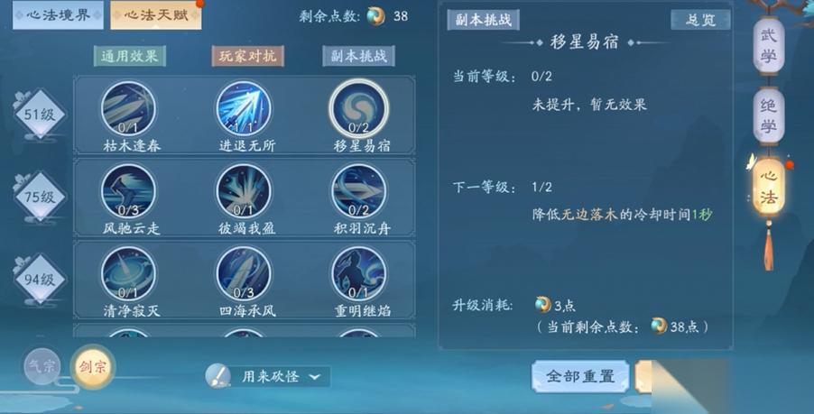Choose the 移星易宿 talent icon
The image size is (814, 414).
(359, 109)
